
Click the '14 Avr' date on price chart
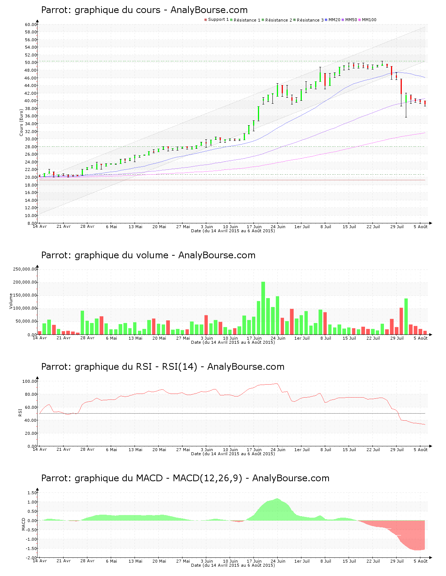tap(40, 226)
